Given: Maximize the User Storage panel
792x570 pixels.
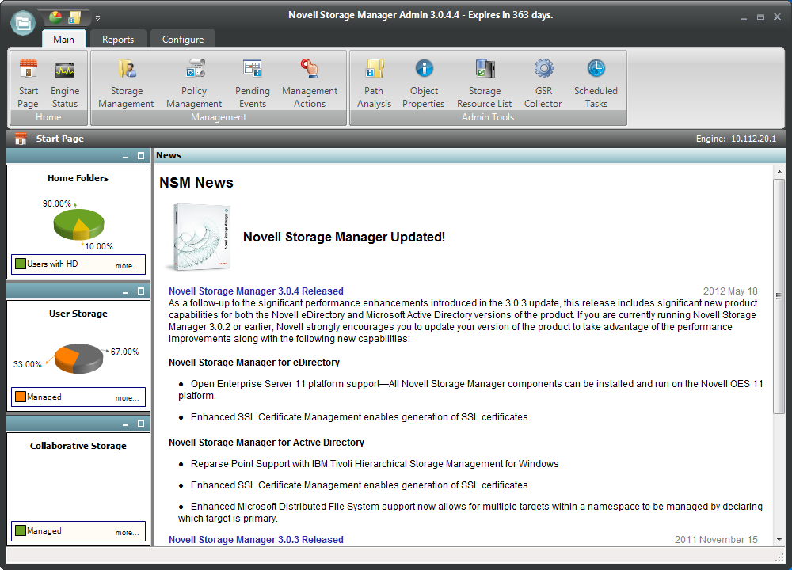Looking at the screenshot, I should pyautogui.click(x=141, y=291).
